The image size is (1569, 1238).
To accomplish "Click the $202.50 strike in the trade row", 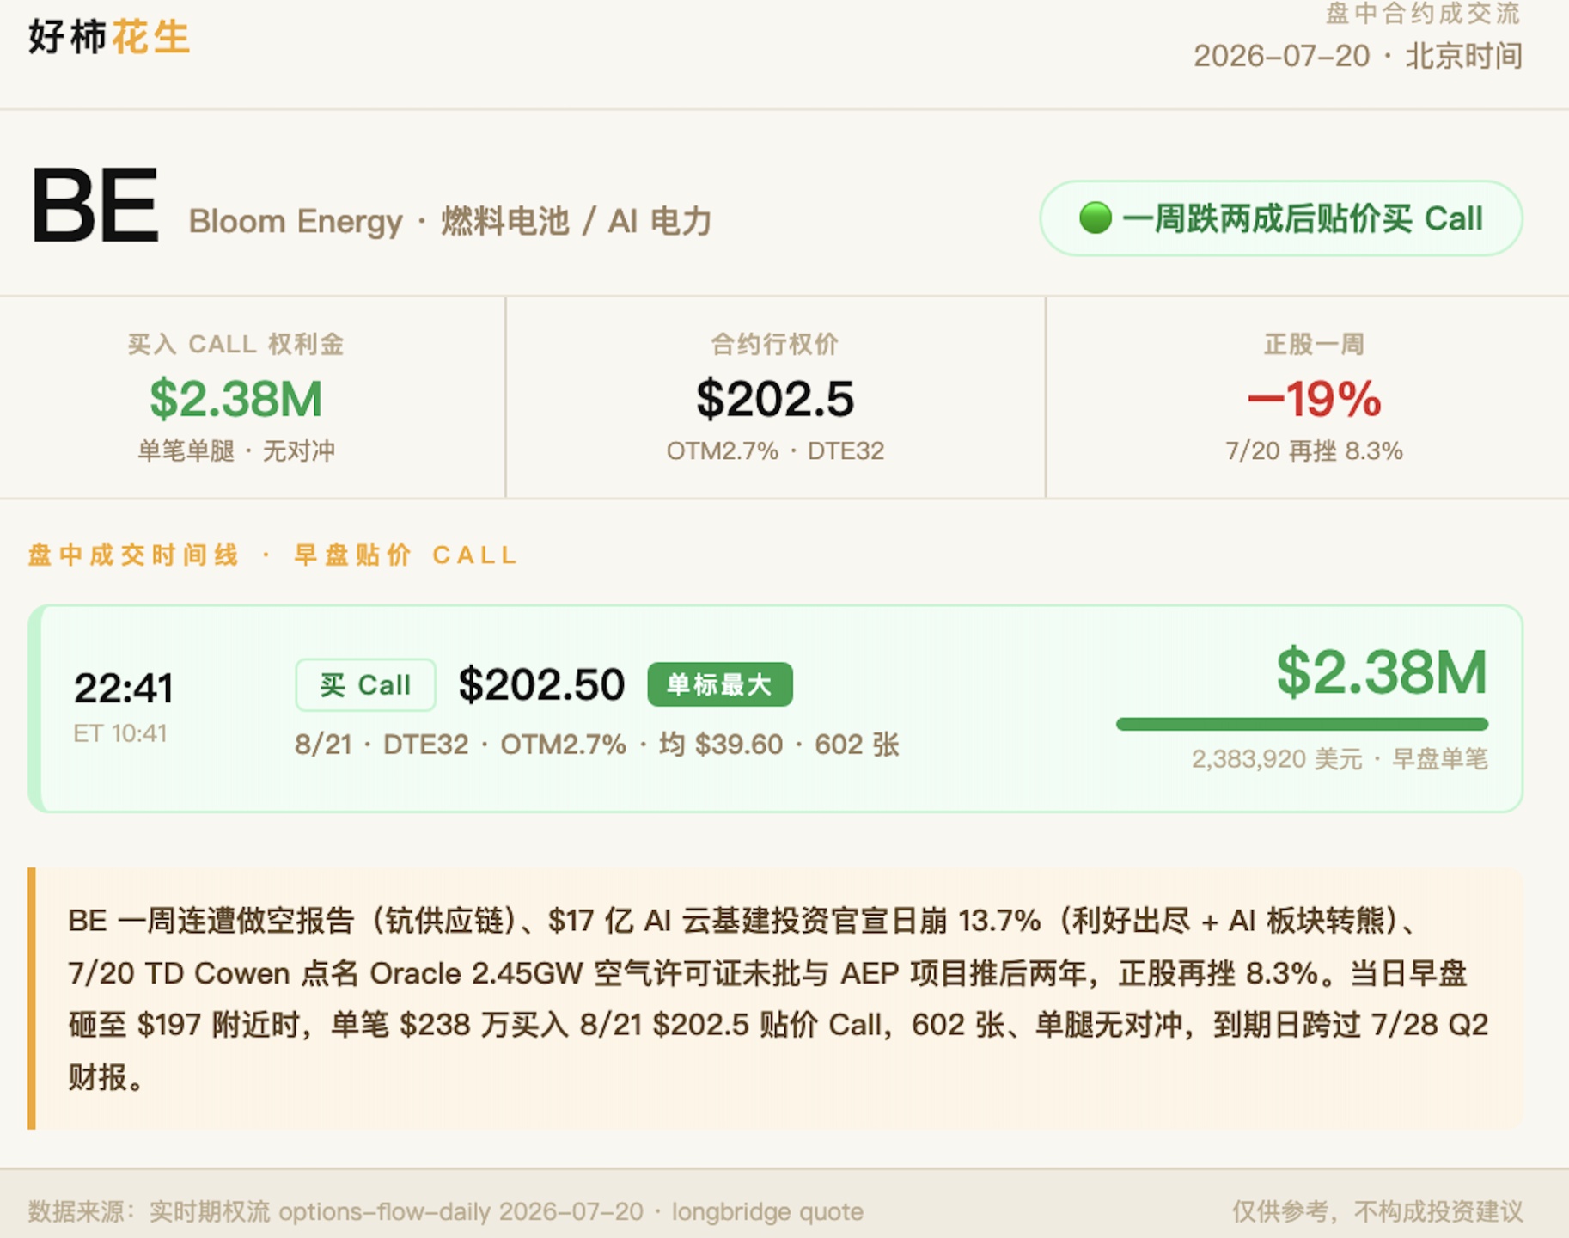I will click(x=541, y=685).
